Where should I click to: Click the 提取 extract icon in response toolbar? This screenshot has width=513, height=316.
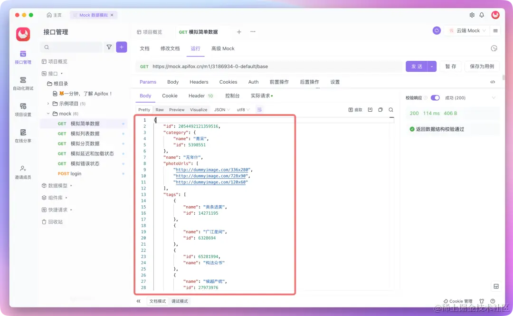355,110
